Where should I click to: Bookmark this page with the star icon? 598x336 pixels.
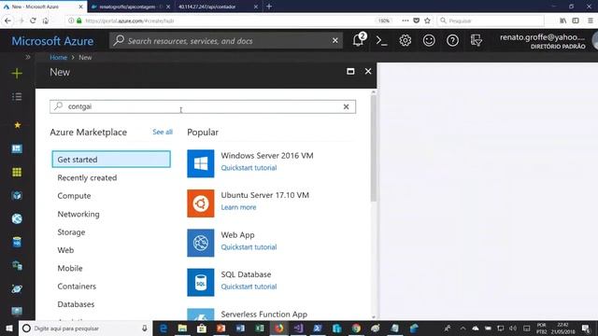pos(427,21)
